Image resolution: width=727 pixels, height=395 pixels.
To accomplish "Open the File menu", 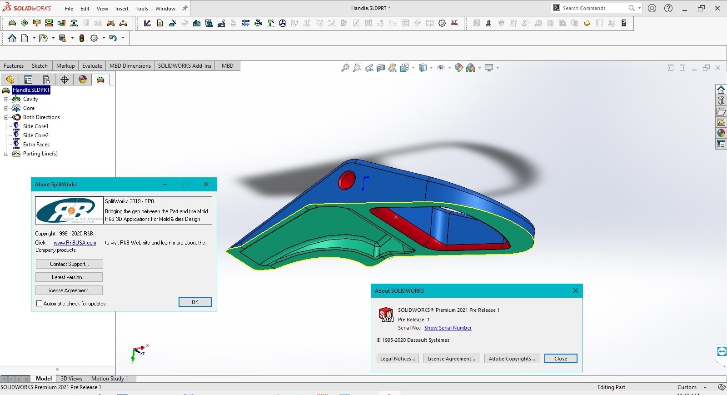I will pos(69,9).
